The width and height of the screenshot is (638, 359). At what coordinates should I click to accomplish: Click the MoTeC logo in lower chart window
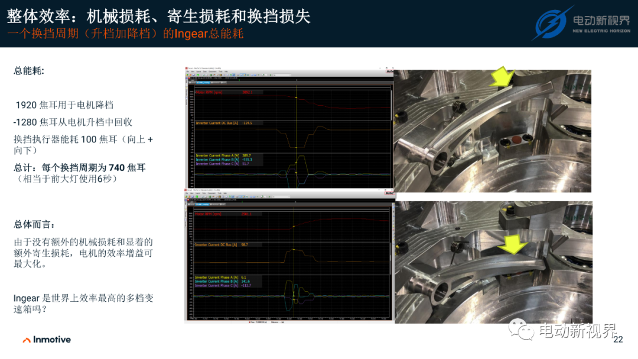(x=389, y=193)
